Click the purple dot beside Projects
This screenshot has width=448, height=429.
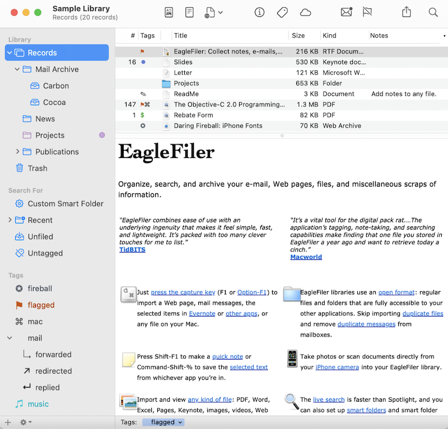[x=102, y=135]
